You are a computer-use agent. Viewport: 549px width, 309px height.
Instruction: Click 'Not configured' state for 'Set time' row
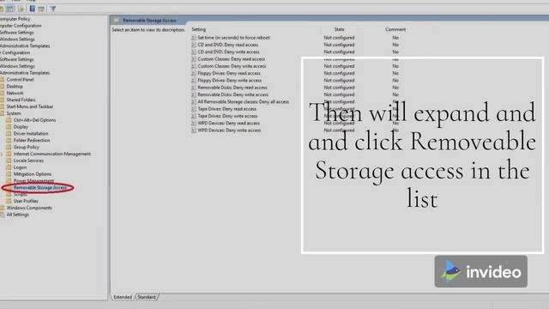tap(339, 38)
